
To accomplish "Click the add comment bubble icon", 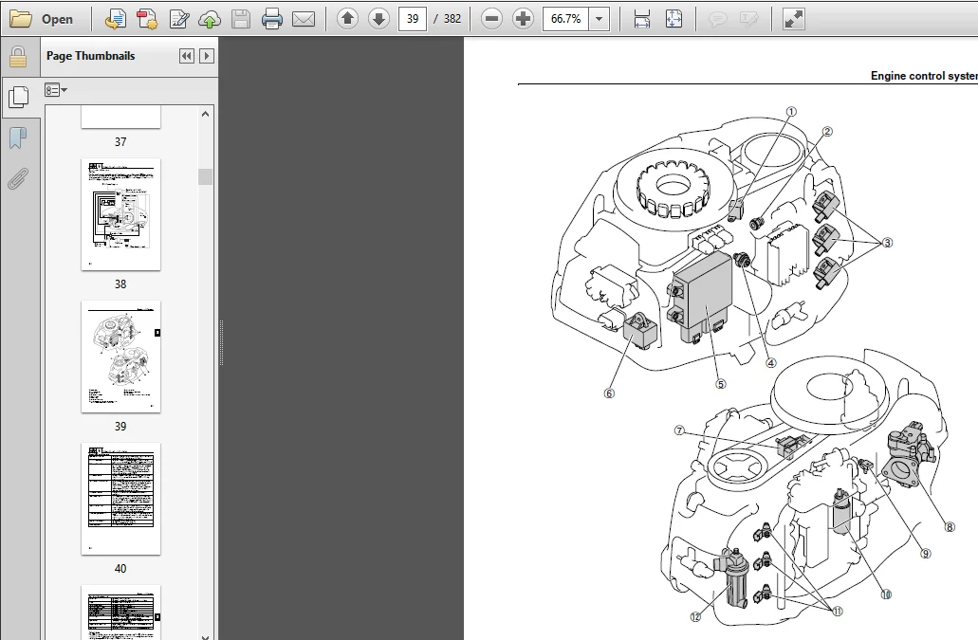I will (x=718, y=19).
